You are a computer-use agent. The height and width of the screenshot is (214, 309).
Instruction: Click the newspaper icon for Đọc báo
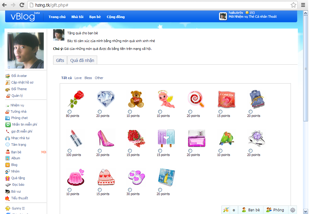8,185
